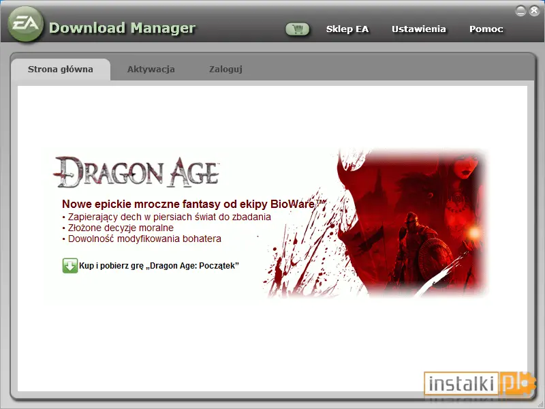The height and width of the screenshot is (409, 545).
Task: Click bullet Złożone decyzje moralne
Action: tap(118, 228)
